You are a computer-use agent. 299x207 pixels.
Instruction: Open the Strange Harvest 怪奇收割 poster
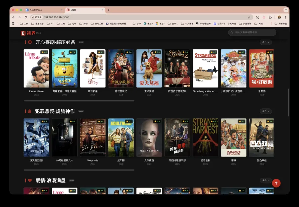point(205,138)
